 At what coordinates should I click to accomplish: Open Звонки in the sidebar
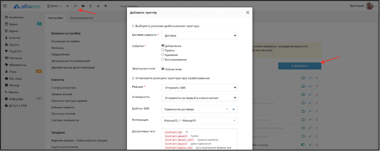pos(12,92)
